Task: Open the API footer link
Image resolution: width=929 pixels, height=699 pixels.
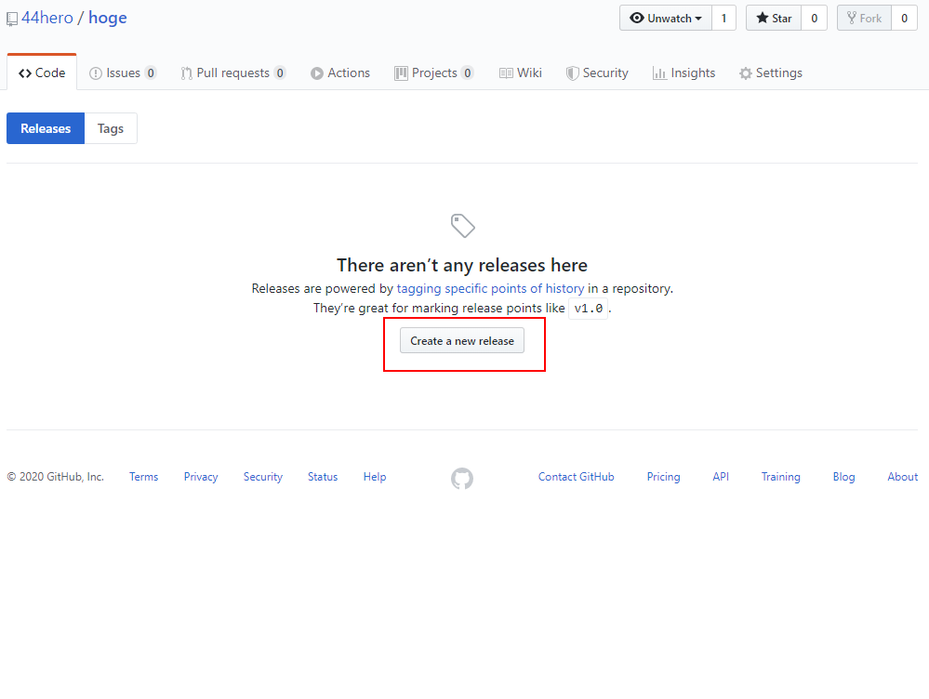Action: click(x=721, y=477)
